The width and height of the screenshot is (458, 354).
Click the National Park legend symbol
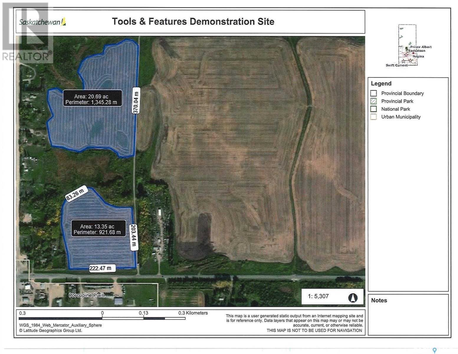(374, 109)
